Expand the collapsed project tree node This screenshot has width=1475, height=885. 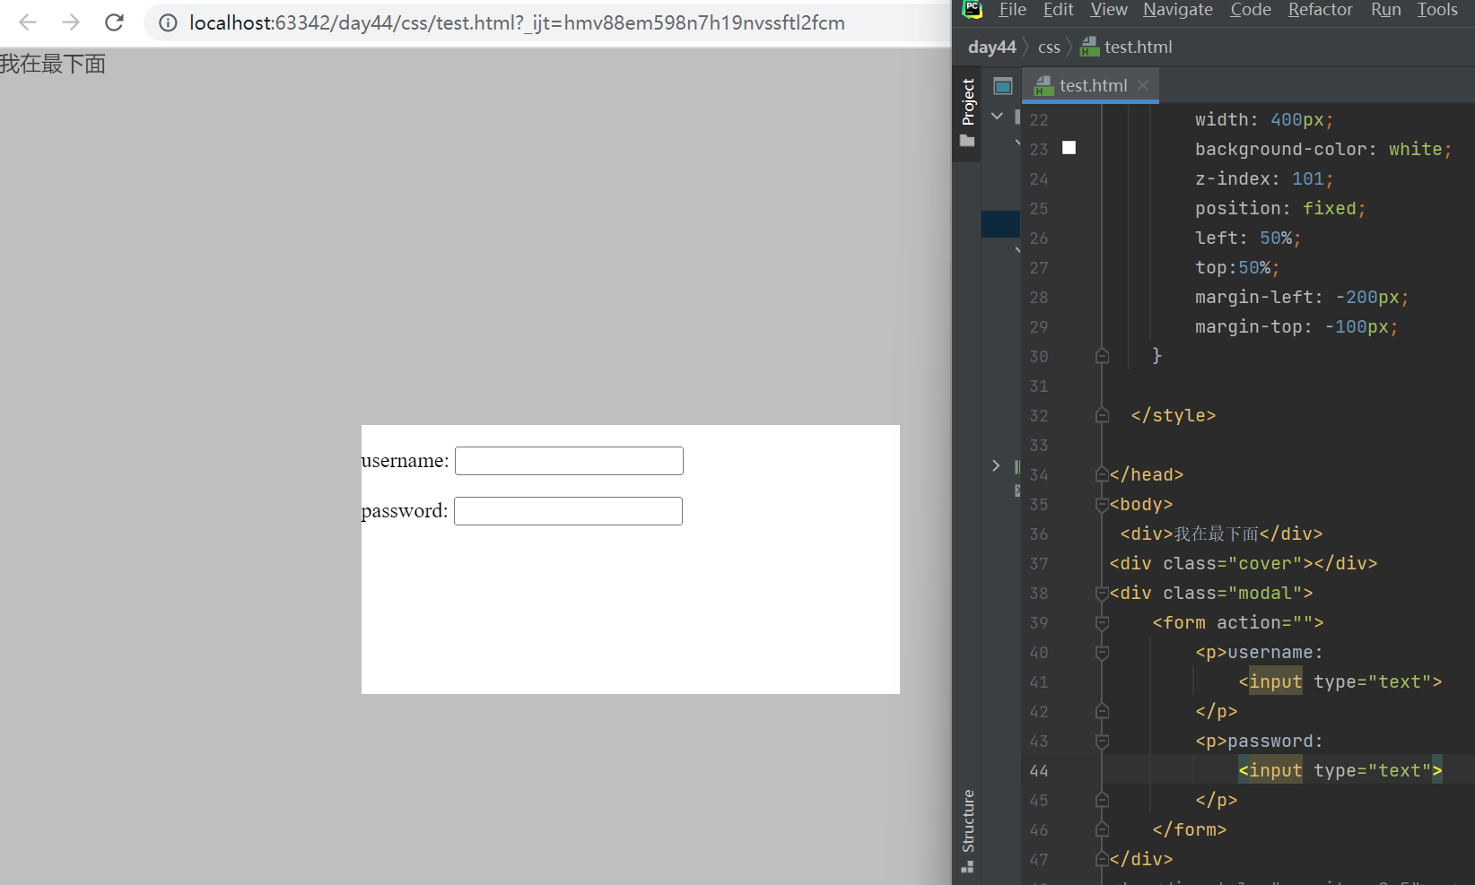[996, 465]
